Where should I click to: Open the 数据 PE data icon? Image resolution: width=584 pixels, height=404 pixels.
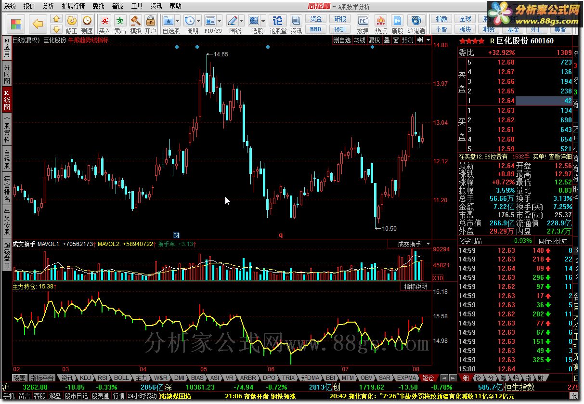coord(363,21)
